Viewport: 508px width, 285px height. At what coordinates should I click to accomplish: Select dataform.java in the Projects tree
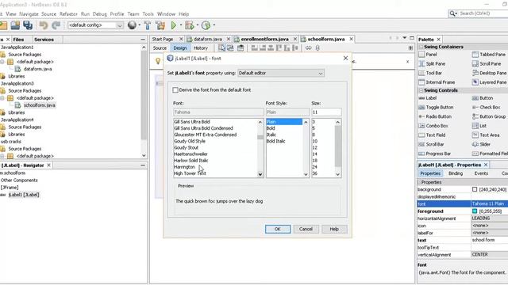coord(37,69)
